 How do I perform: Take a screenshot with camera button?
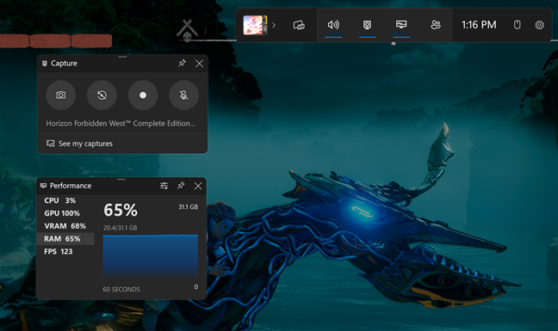point(61,95)
